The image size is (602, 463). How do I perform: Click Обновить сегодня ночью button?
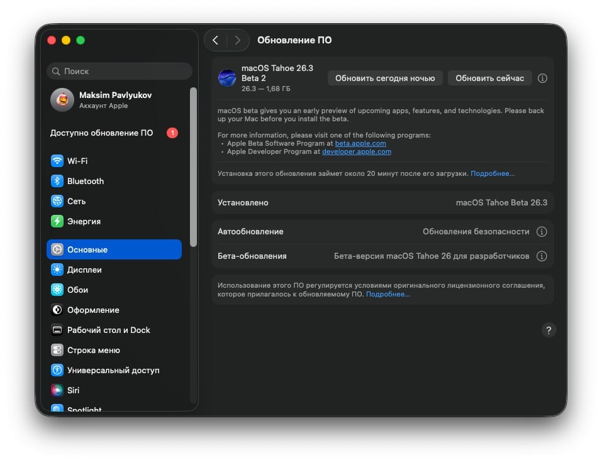point(385,78)
